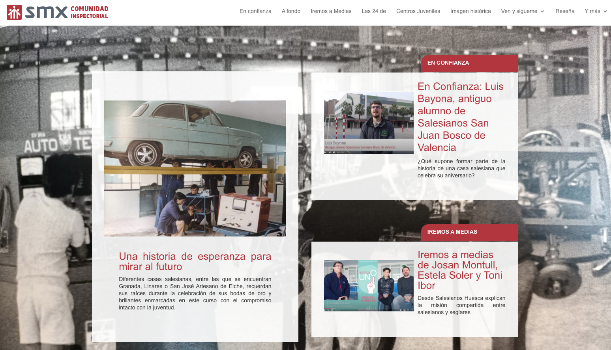Click the Comunidad Inspectorial logo text
The width and height of the screenshot is (611, 350).
pos(89,12)
